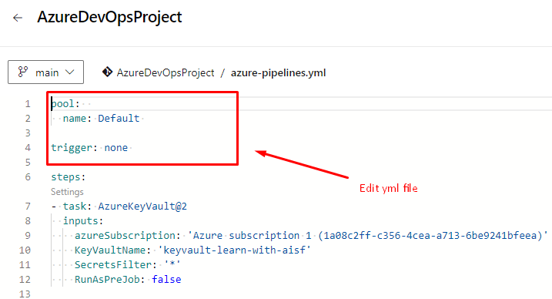Screen dimensions: 552x299
Task: Click trigger none value
Action: pyautogui.click(x=115, y=147)
